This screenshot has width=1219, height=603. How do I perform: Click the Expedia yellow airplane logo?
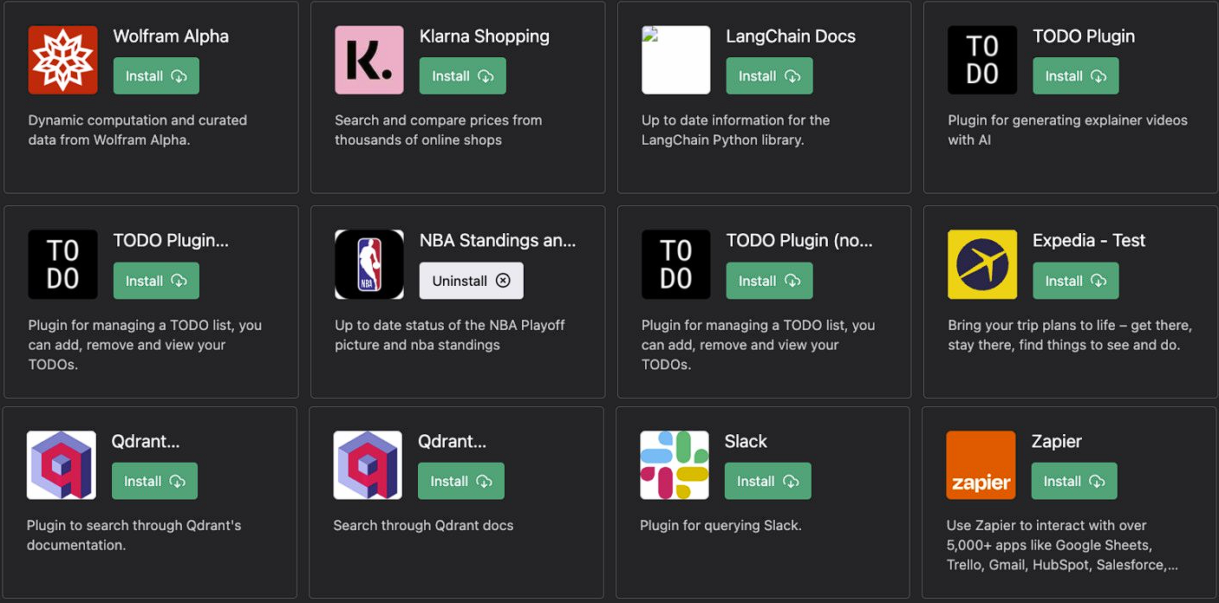click(982, 264)
